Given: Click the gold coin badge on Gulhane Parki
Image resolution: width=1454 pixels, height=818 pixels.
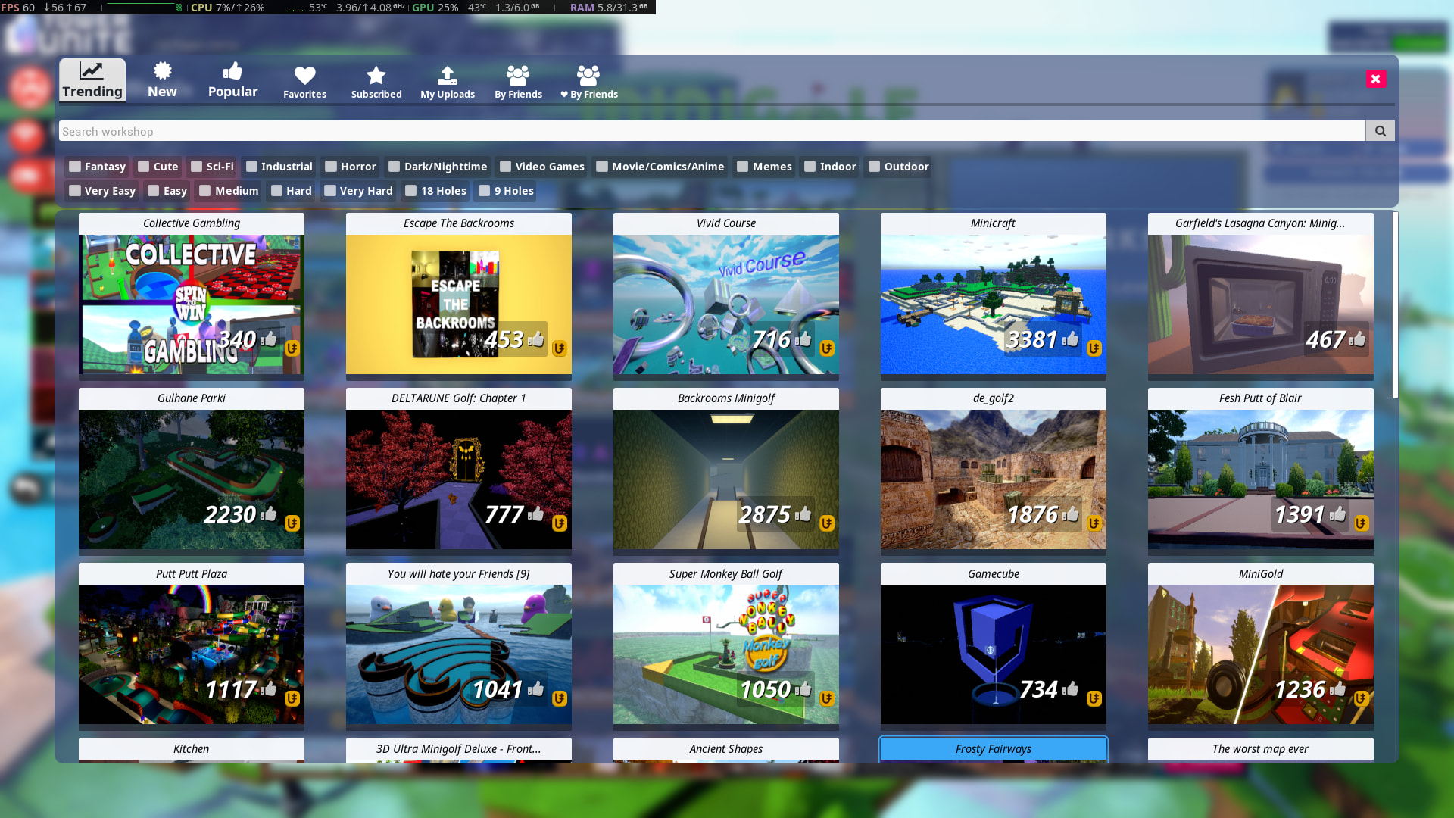Looking at the screenshot, I should 292,523.
